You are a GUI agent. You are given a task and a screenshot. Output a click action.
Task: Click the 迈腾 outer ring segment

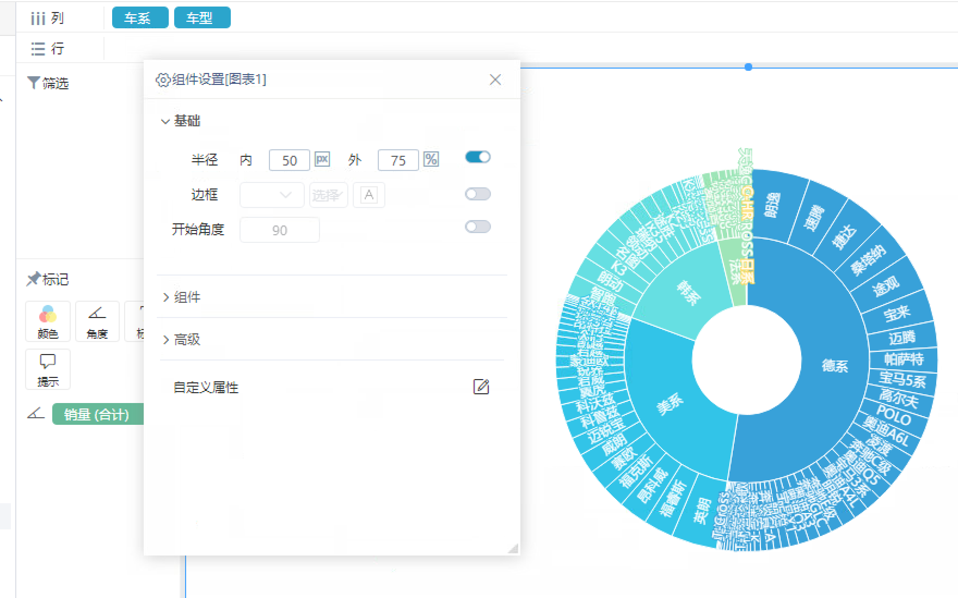[x=902, y=338]
